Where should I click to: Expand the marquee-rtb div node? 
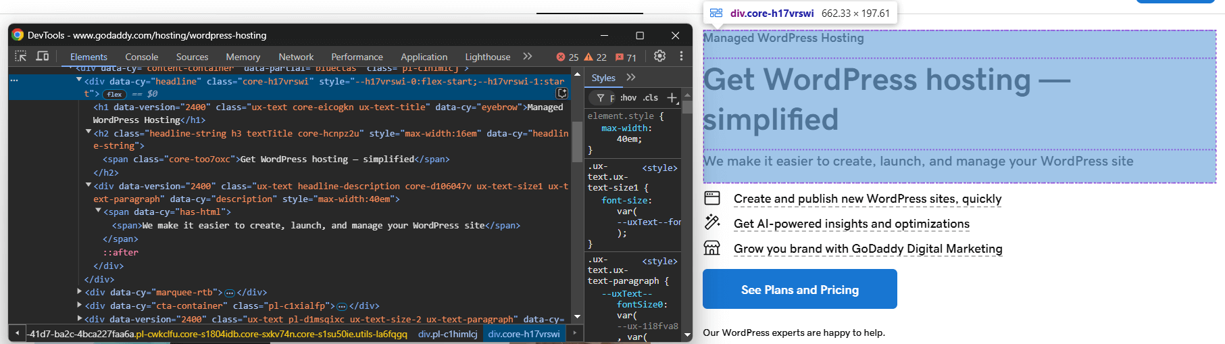point(80,292)
